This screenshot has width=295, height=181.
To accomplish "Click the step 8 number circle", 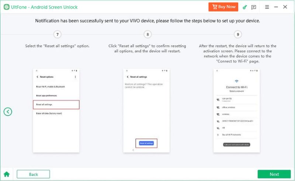I will click(147, 35).
